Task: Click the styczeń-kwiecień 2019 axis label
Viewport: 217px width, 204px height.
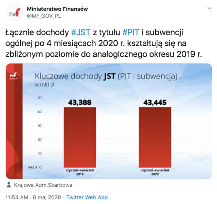Action: (80, 172)
